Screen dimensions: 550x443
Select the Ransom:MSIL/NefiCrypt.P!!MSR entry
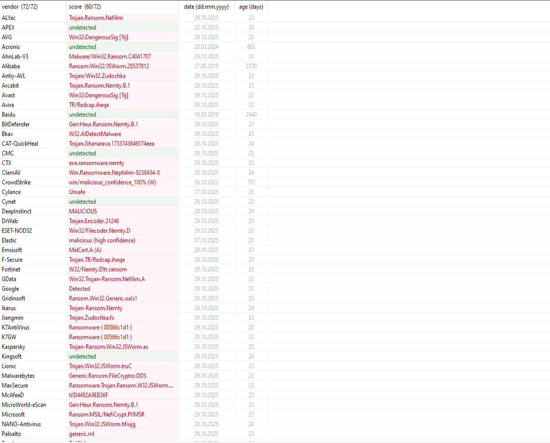107,415
